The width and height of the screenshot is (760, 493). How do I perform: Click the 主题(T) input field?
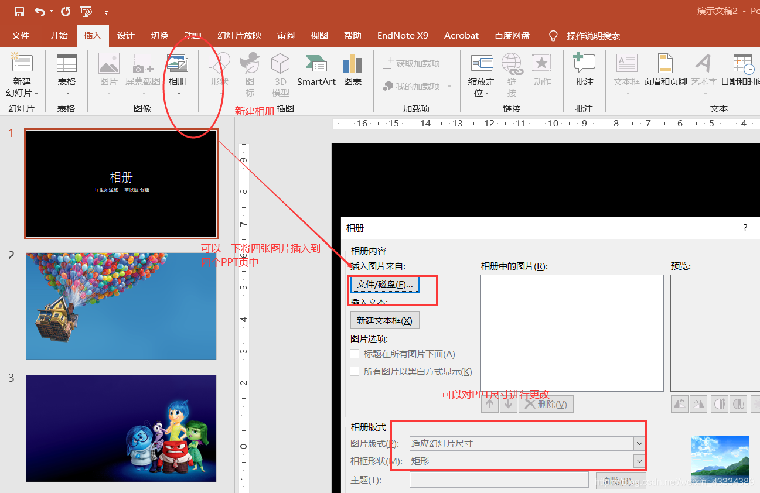click(499, 480)
